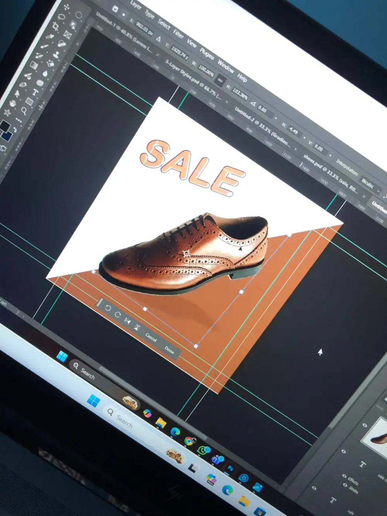387x516 pixels.
Task: Select the Clone Stamp tool
Action: [56, 55]
